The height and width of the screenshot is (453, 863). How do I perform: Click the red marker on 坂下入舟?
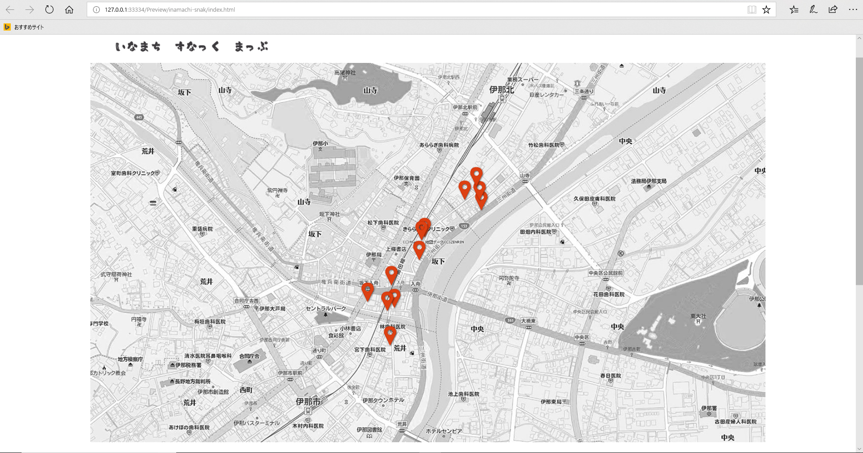tap(368, 290)
